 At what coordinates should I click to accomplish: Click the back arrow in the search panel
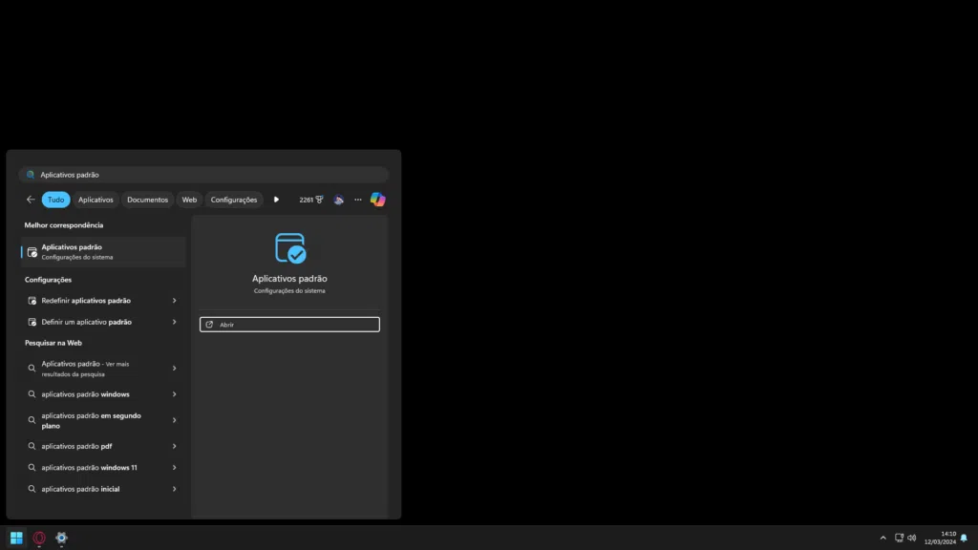point(30,200)
